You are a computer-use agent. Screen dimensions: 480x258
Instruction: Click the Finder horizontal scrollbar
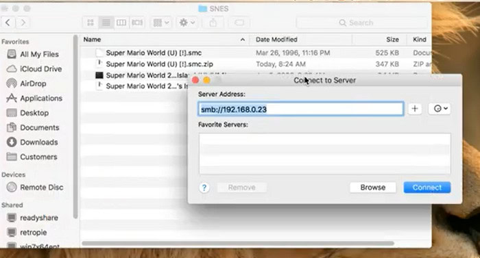[x=238, y=244]
